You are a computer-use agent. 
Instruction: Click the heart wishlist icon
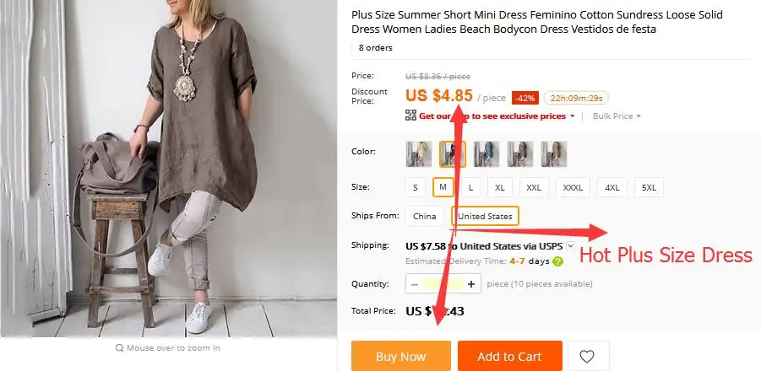[588, 357]
